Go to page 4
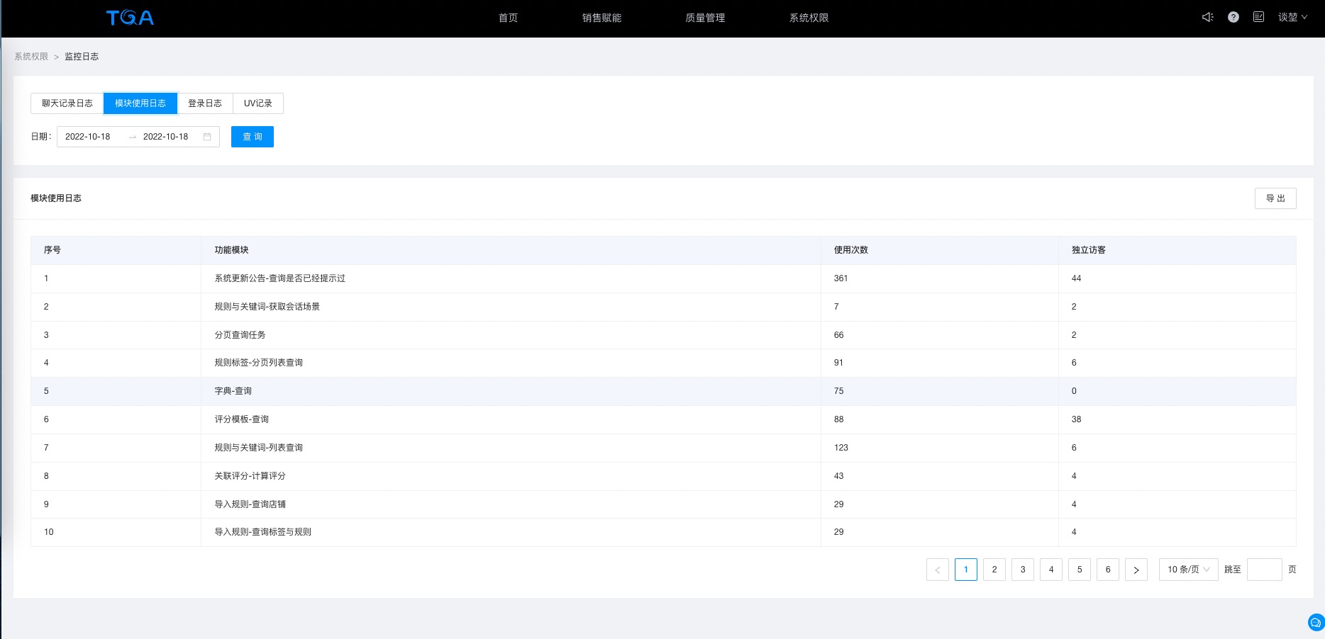Image resolution: width=1325 pixels, height=639 pixels. point(1051,570)
